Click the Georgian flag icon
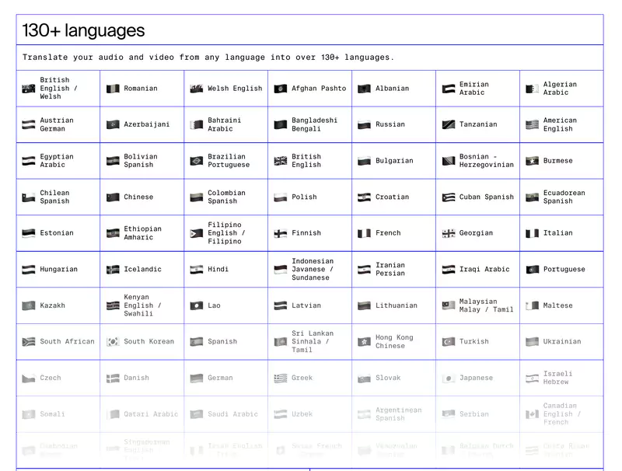622x471 pixels. pos(449,232)
